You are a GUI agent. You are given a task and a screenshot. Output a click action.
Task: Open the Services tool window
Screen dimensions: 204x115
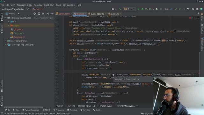pos(85,110)
